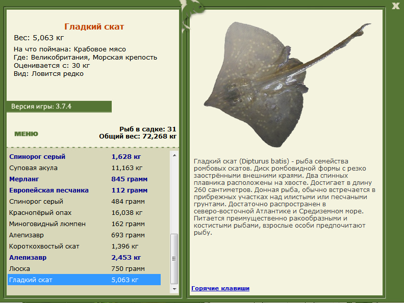Image resolution: width=404 pixels, height=303 pixels.
Task: Select the Мерланг 845 грамм row
Action: [84, 179]
